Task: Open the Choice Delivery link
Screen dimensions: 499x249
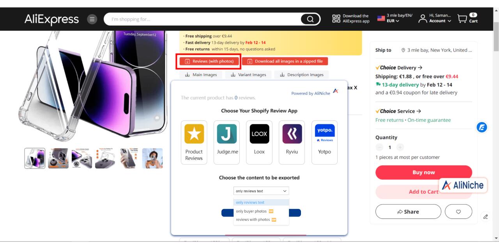Action: tap(399, 68)
